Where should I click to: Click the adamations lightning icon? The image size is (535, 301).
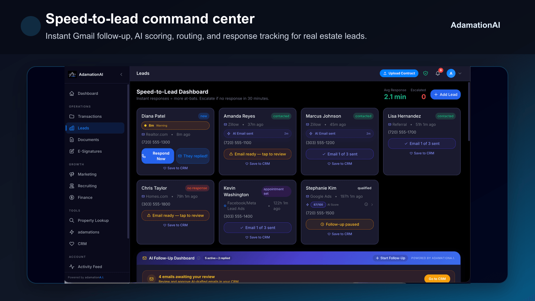(72, 232)
